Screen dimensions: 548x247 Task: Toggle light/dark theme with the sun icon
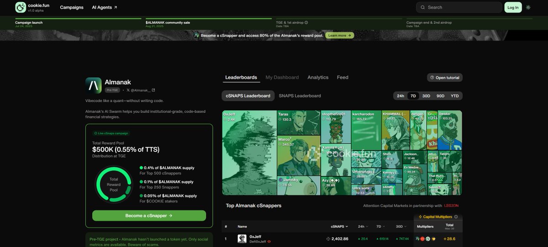click(x=528, y=7)
